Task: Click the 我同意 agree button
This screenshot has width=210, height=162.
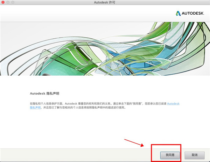Action: tap(170, 155)
